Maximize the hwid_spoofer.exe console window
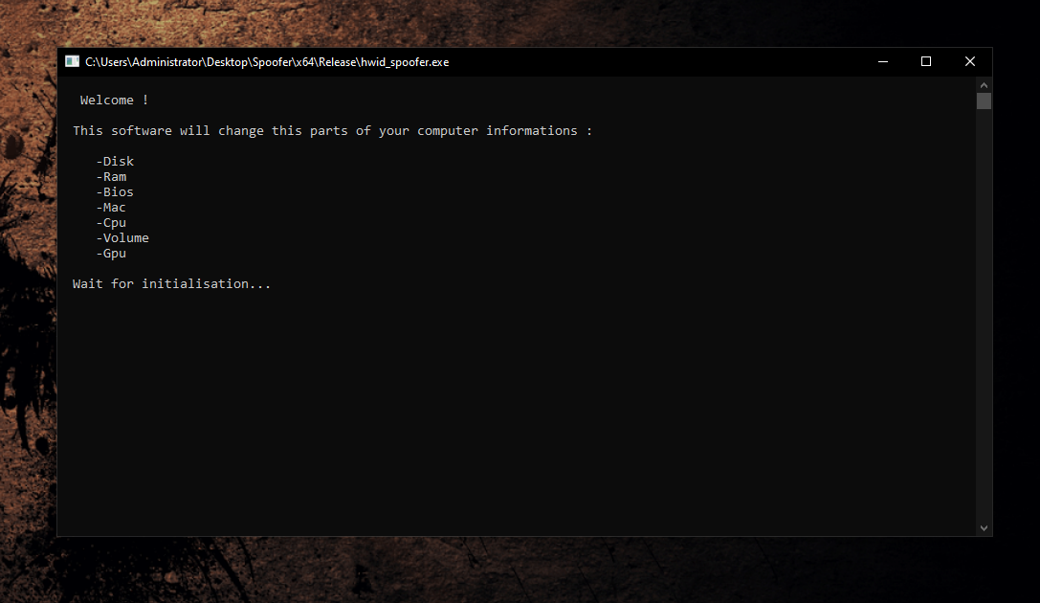This screenshot has width=1040, height=603. [926, 61]
